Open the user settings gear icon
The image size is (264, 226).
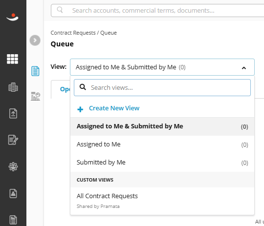pyautogui.click(x=13, y=166)
